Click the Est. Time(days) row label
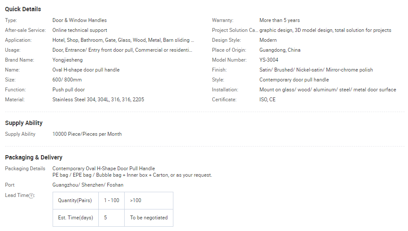Screen dimensions: 408x231 click(75, 218)
